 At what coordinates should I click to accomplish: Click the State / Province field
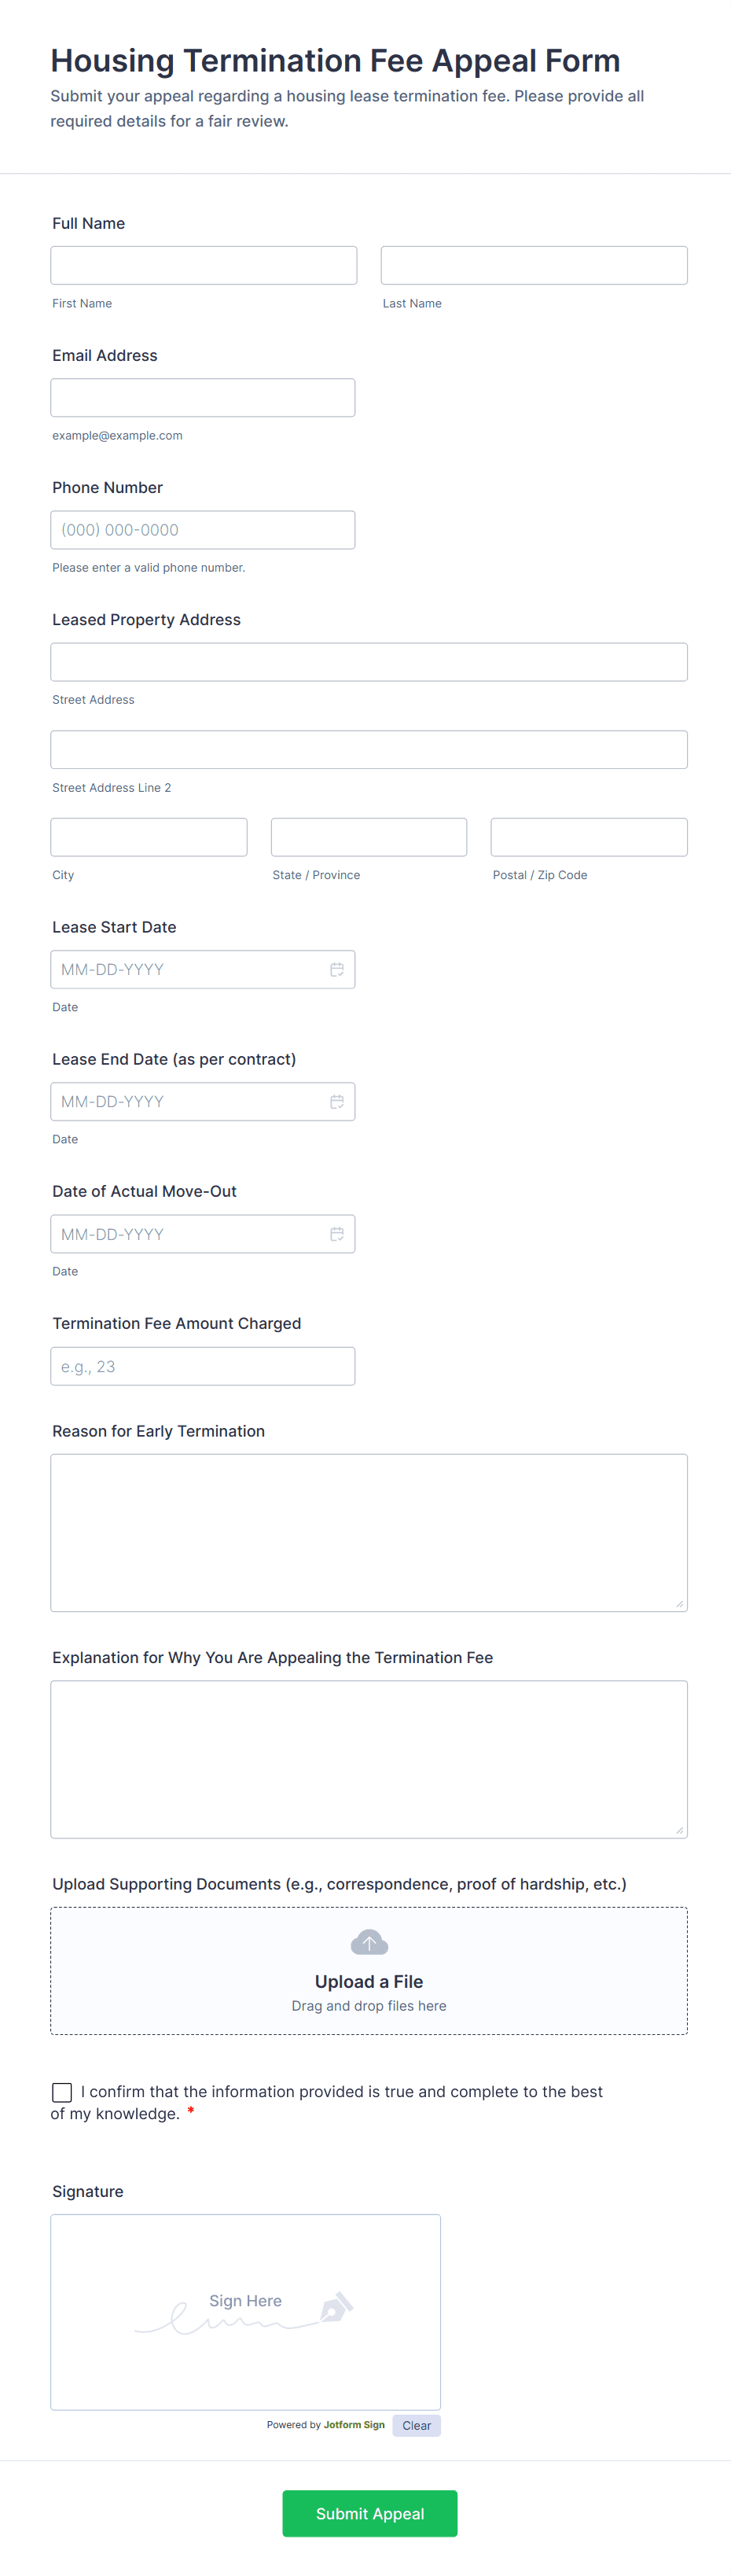point(369,837)
